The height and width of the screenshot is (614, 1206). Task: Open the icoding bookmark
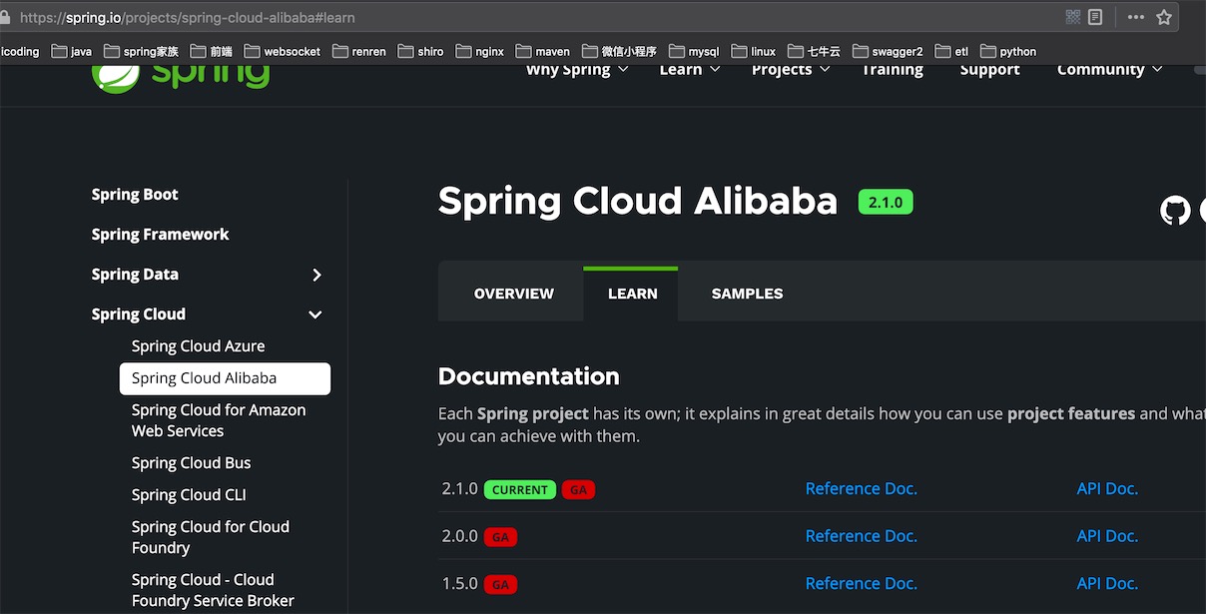(x=20, y=51)
